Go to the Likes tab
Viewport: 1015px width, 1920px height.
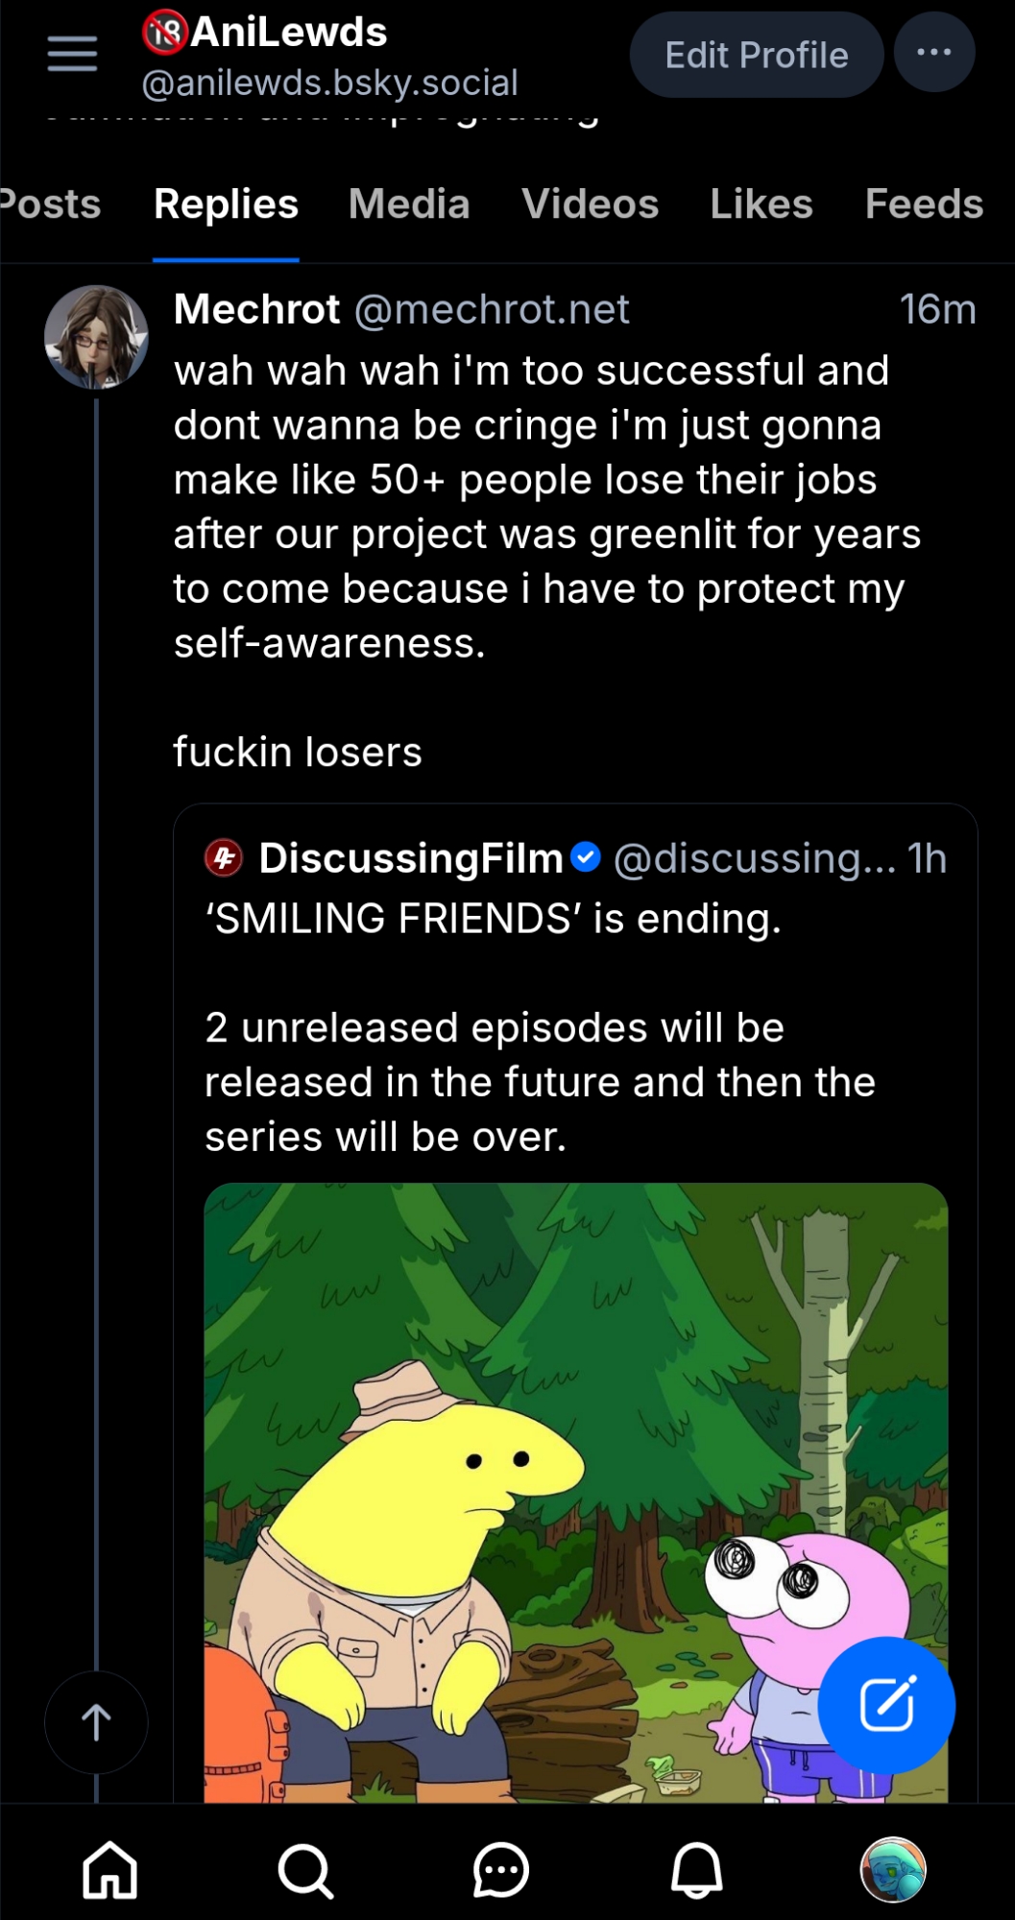[x=761, y=204]
